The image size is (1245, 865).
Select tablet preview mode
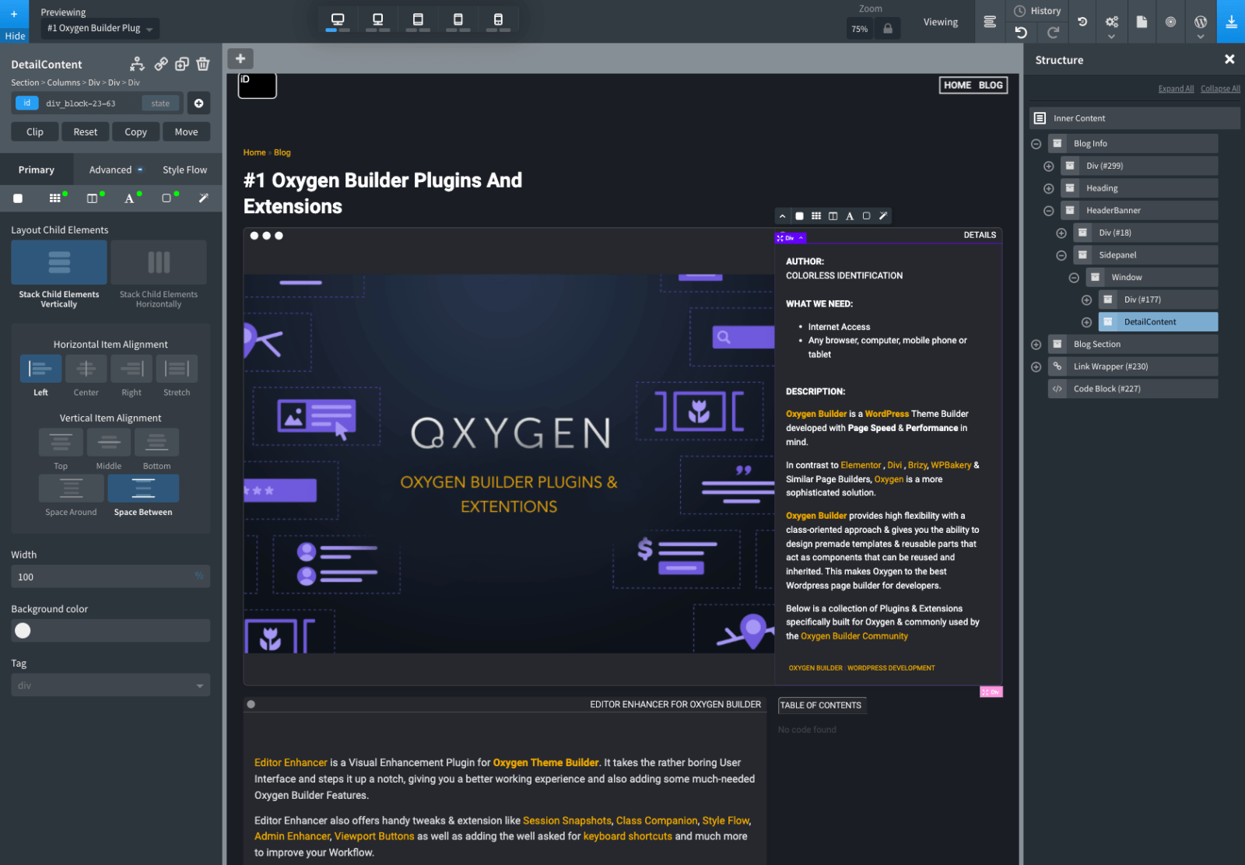[418, 21]
